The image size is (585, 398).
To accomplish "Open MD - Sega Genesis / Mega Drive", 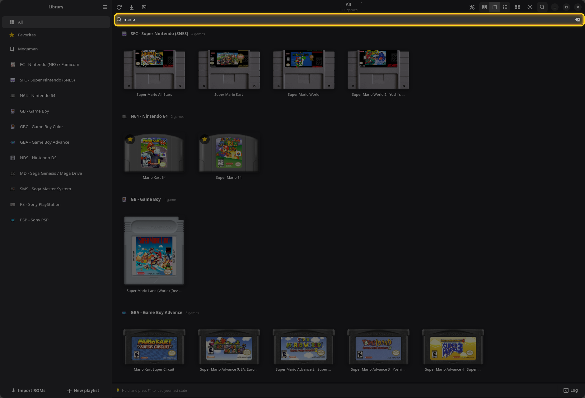I will point(56,173).
